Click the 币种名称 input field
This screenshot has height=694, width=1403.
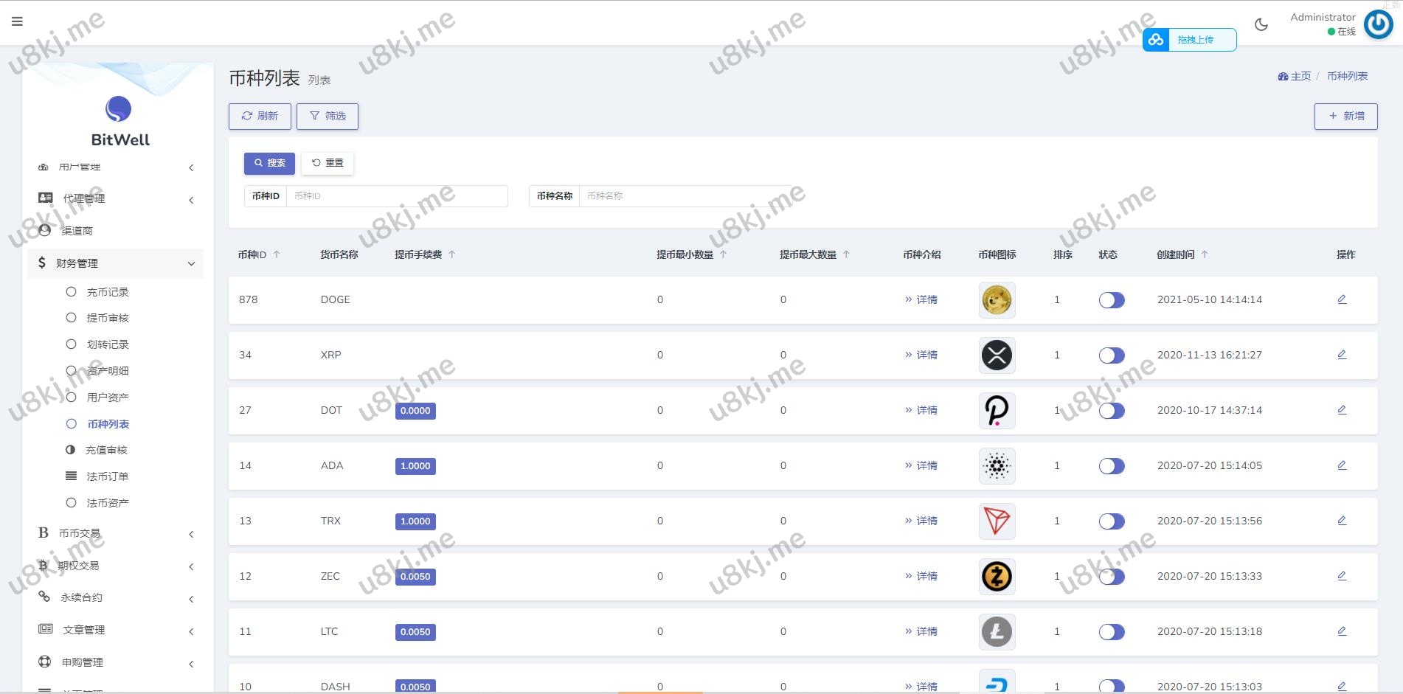tap(685, 196)
